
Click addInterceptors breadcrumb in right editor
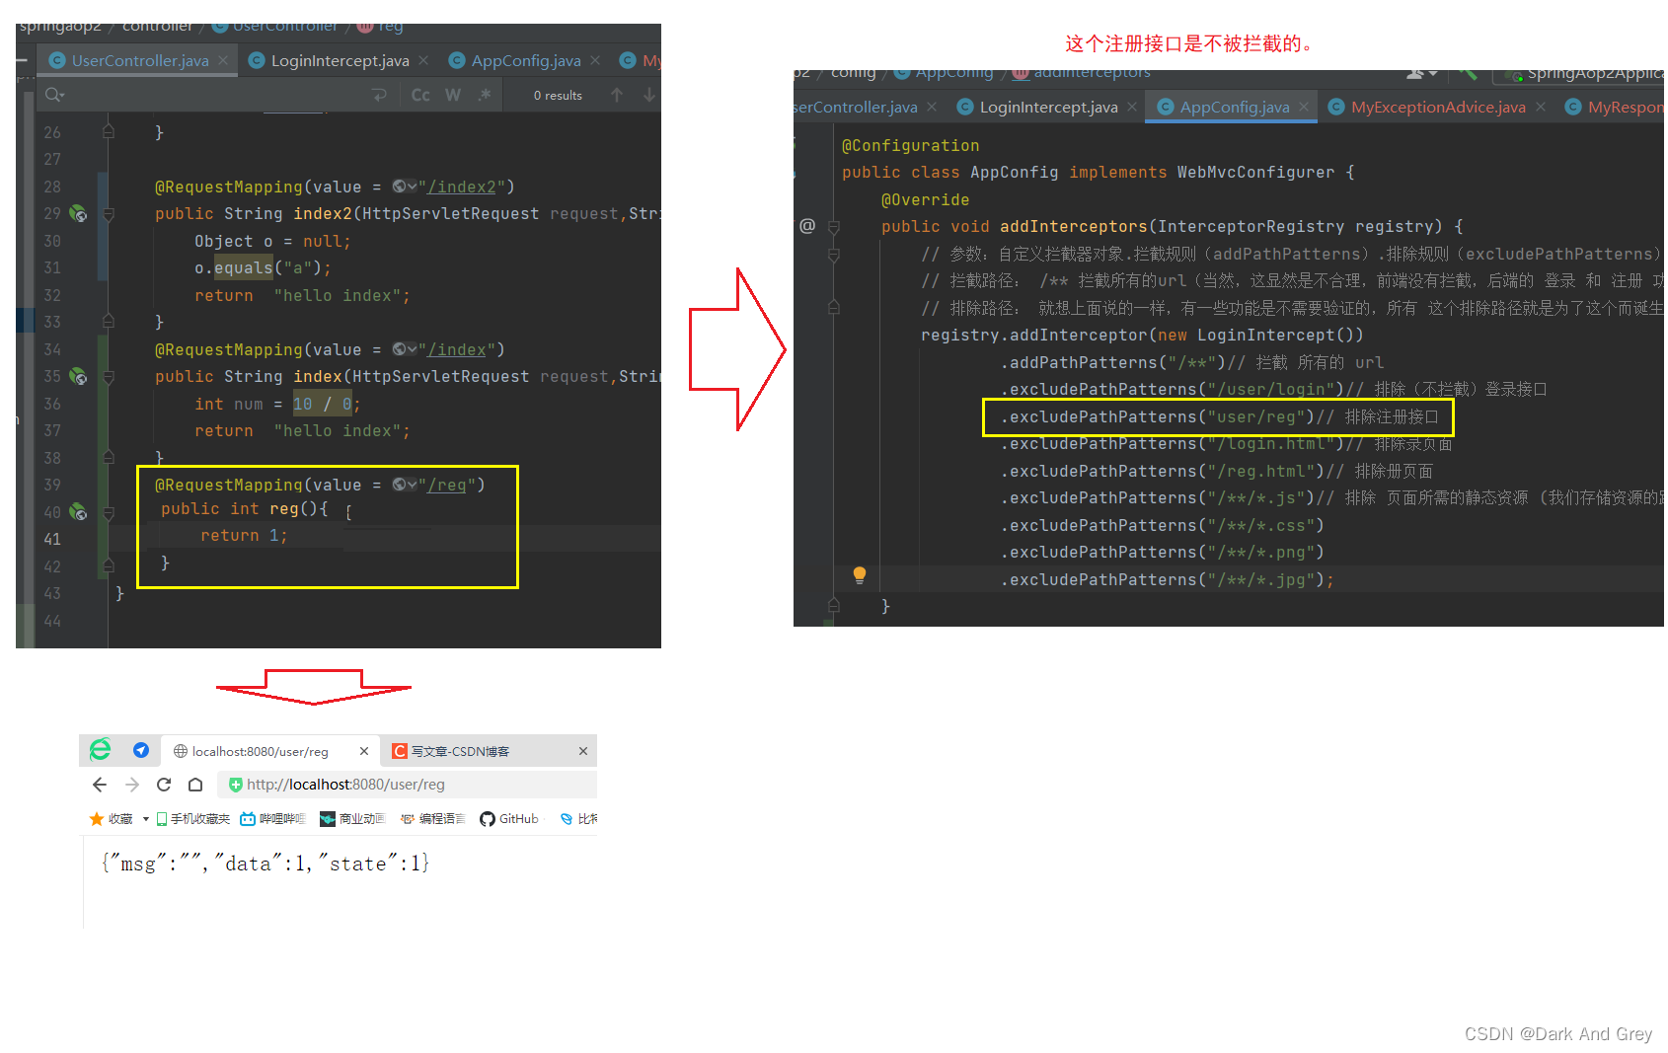[1082, 73]
